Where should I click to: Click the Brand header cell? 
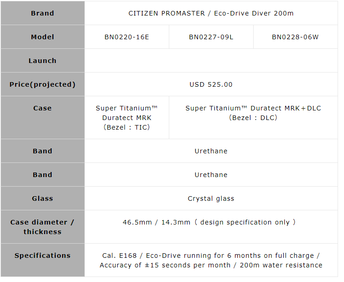tap(42, 13)
